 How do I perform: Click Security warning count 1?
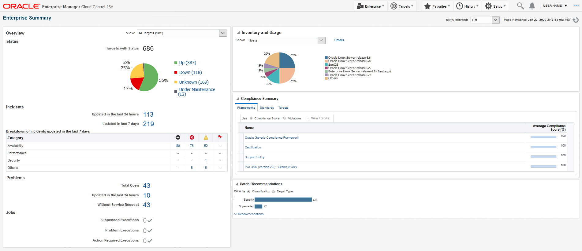(206, 160)
